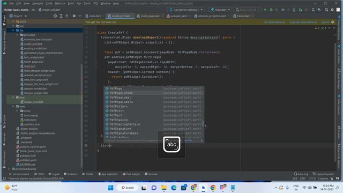Screen dimensions: 343x193
Task: Select PdfPageFormat in completion list
Action: click(x=154, y=93)
